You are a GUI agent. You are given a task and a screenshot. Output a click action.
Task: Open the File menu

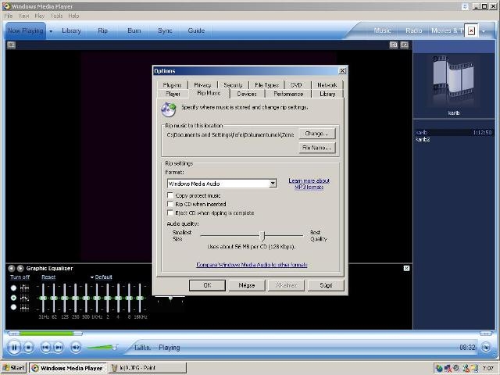coord(9,16)
